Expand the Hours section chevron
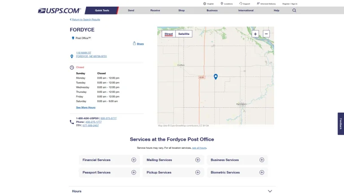 pos(270,191)
